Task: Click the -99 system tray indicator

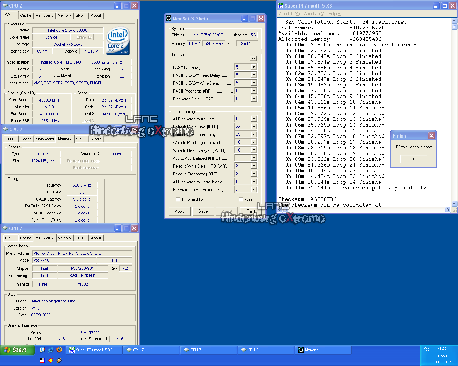Action: coord(427,349)
